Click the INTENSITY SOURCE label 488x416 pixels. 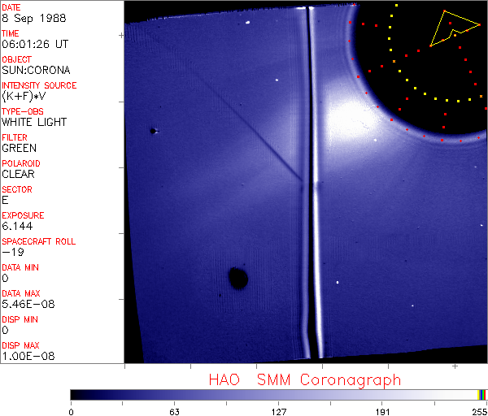[x=39, y=85]
